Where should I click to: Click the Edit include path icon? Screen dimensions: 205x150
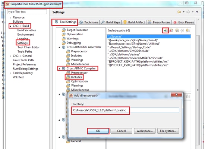point(177,30)
